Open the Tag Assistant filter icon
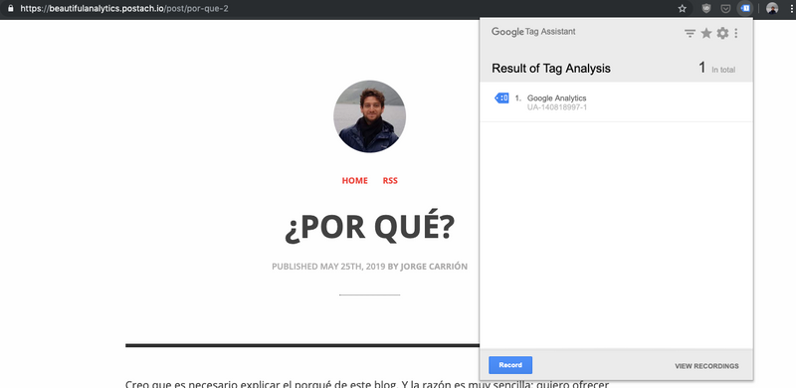Viewport: 796px width, 388px height. coord(690,34)
